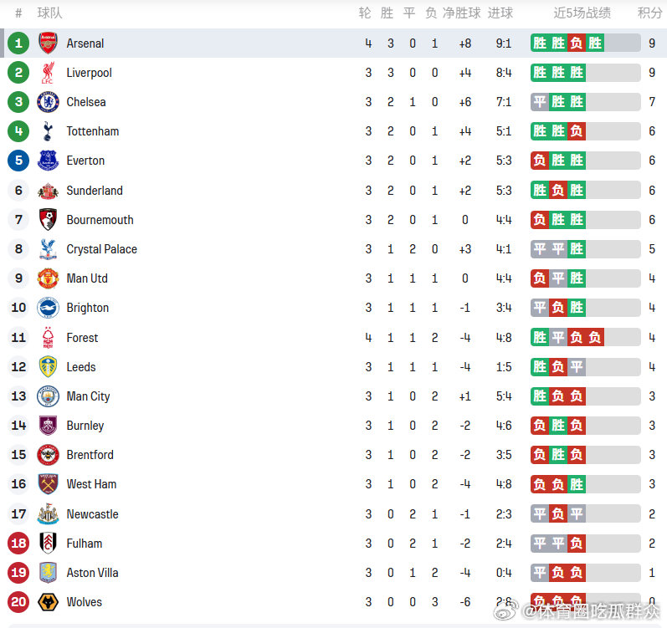Click the Arsenal club crest
The image size is (667, 628).
coord(48,43)
